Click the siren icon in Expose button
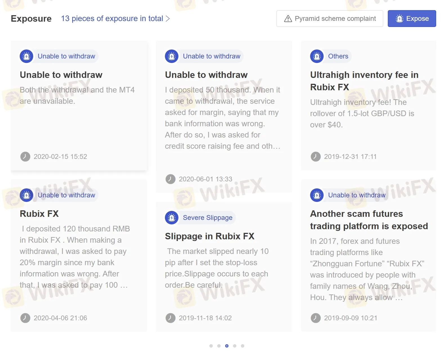This screenshot has width=448, height=356. point(399,19)
